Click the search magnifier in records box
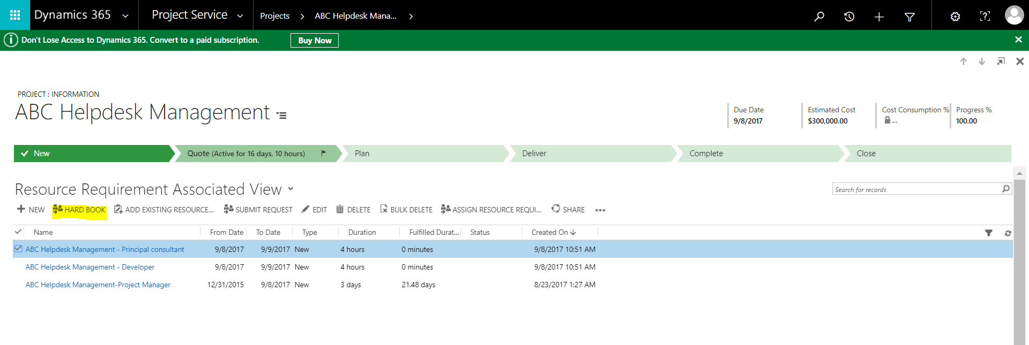1029x345 pixels. [1006, 189]
